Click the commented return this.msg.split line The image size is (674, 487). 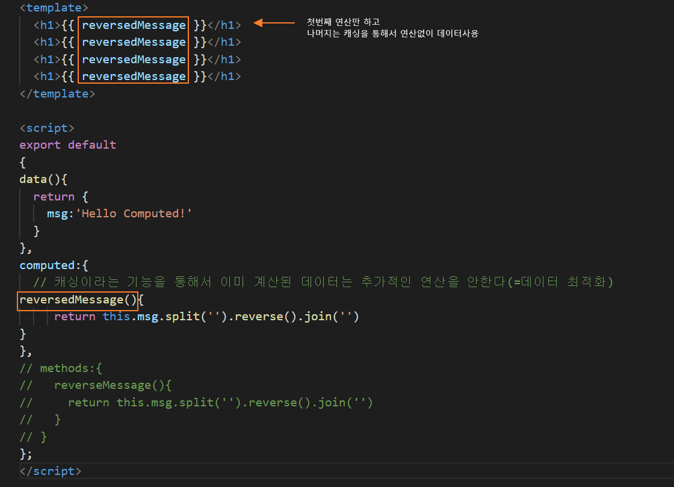click(x=196, y=402)
